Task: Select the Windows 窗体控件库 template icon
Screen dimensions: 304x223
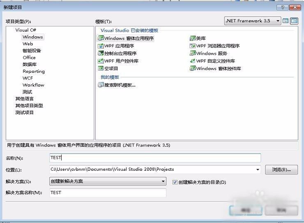Action: click(192, 68)
